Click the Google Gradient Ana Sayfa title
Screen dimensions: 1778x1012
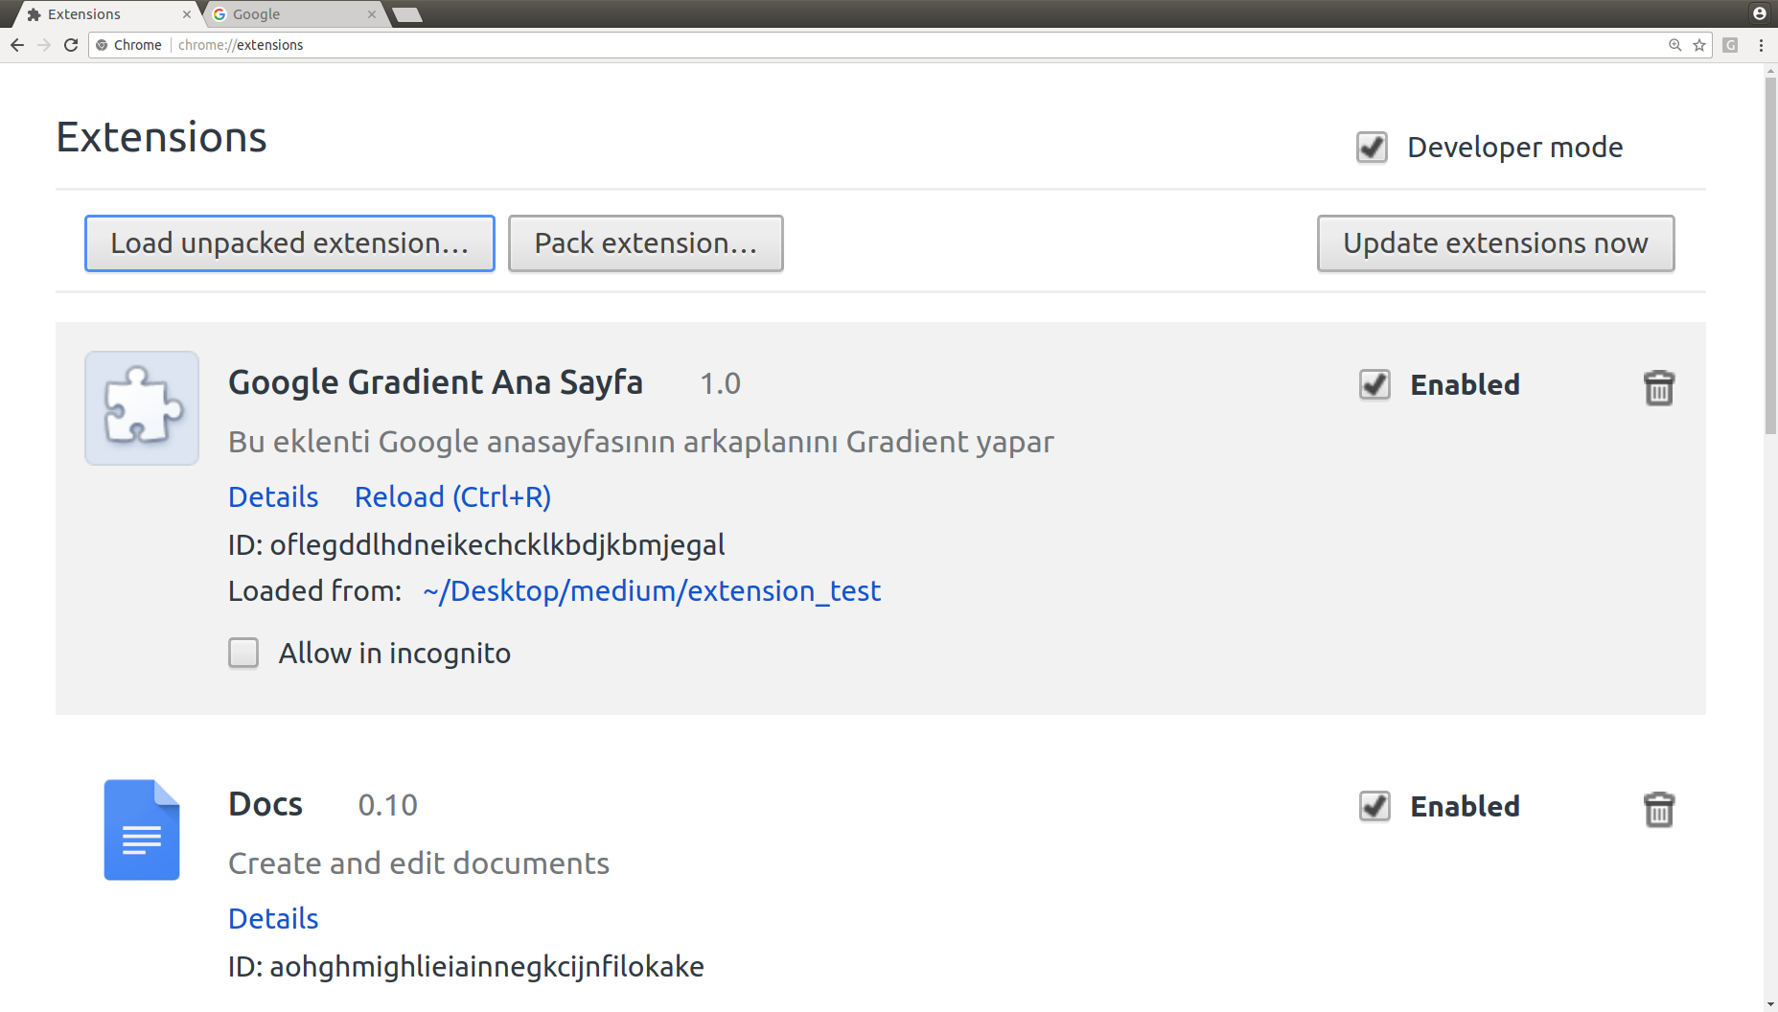[436, 381]
